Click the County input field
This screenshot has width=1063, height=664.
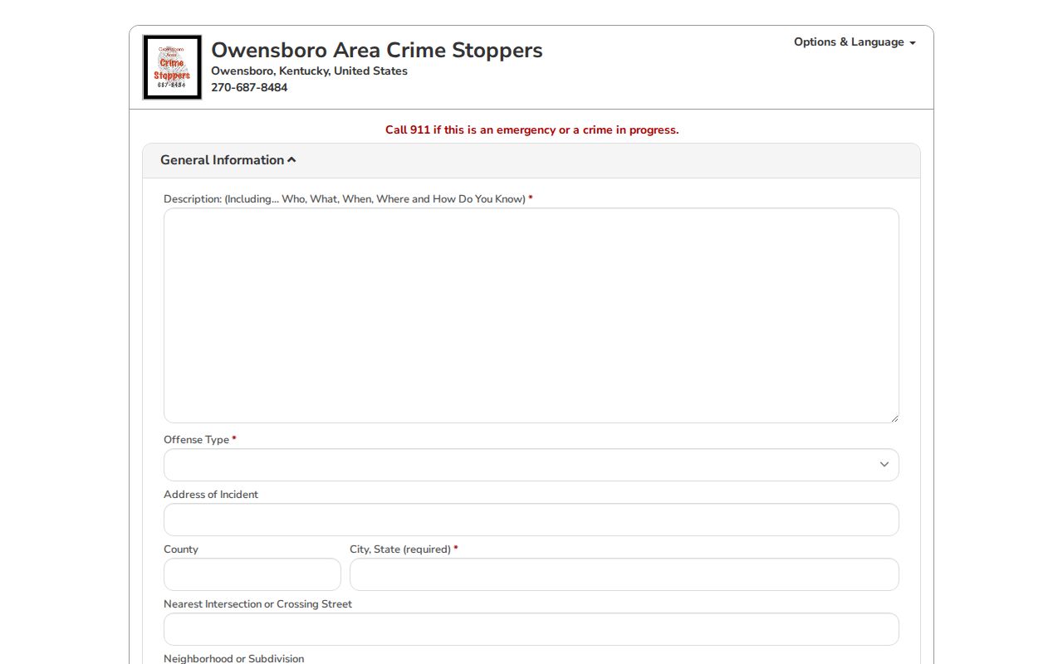coord(252,574)
